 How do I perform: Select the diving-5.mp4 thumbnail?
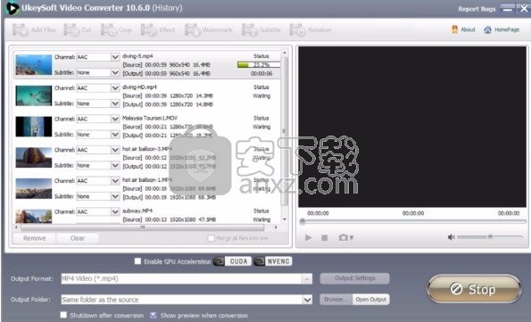[34, 65]
